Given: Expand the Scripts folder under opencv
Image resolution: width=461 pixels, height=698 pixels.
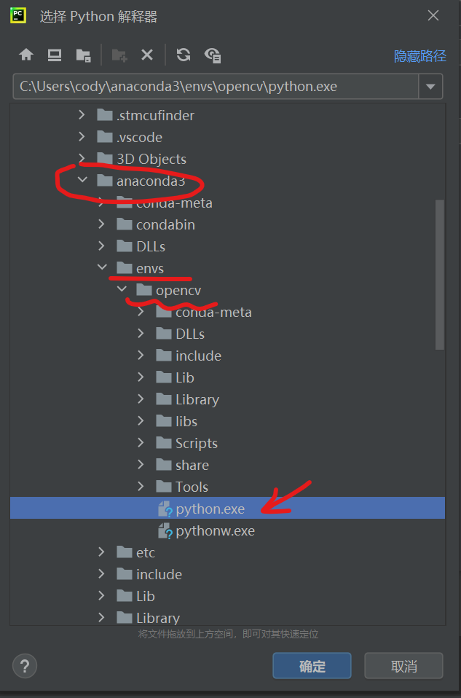Looking at the screenshot, I should click(x=141, y=443).
